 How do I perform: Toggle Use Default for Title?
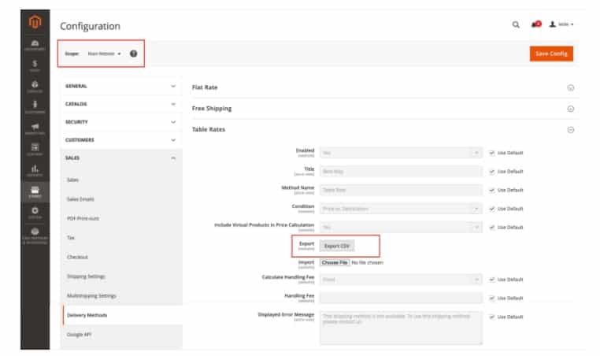pyautogui.click(x=492, y=172)
